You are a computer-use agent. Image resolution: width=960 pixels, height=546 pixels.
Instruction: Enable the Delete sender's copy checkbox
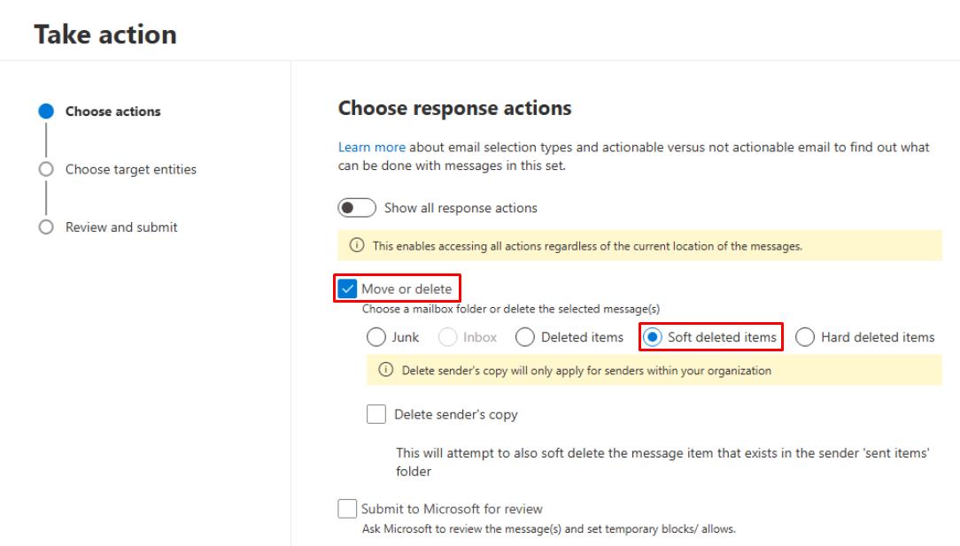coord(376,414)
